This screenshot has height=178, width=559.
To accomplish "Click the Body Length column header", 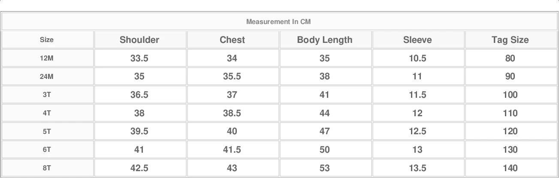I will (325, 40).
